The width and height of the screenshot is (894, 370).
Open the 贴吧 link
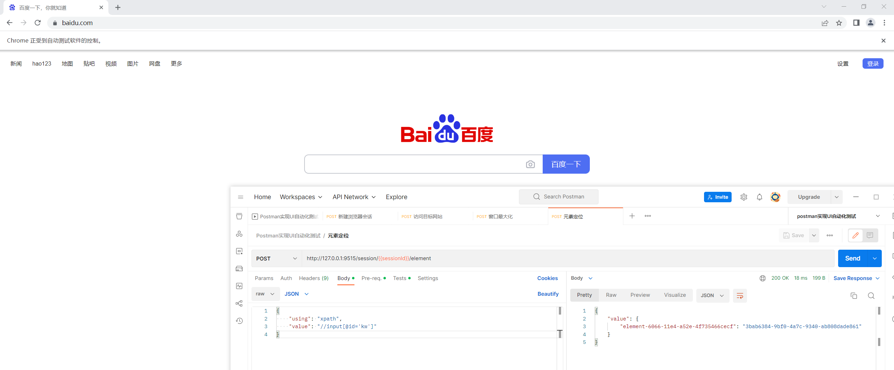89,63
